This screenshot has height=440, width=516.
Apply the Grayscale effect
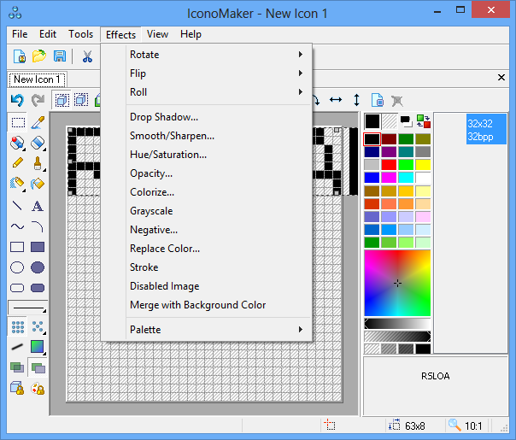[207, 211]
